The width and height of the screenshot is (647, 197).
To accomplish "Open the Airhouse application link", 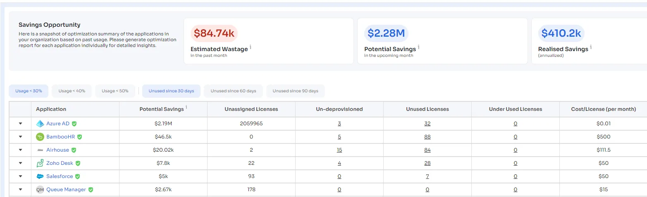I will click(x=58, y=150).
